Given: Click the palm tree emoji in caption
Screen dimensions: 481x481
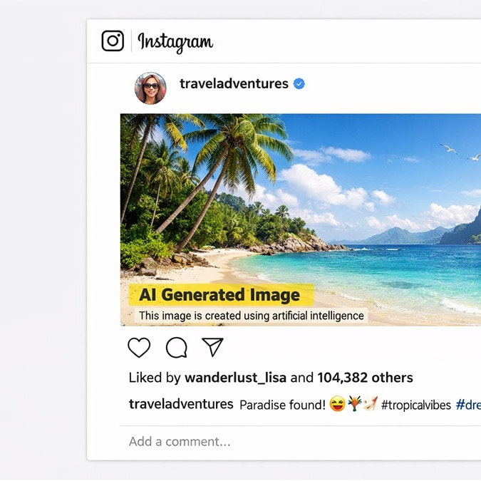Looking at the screenshot, I should point(354,405).
